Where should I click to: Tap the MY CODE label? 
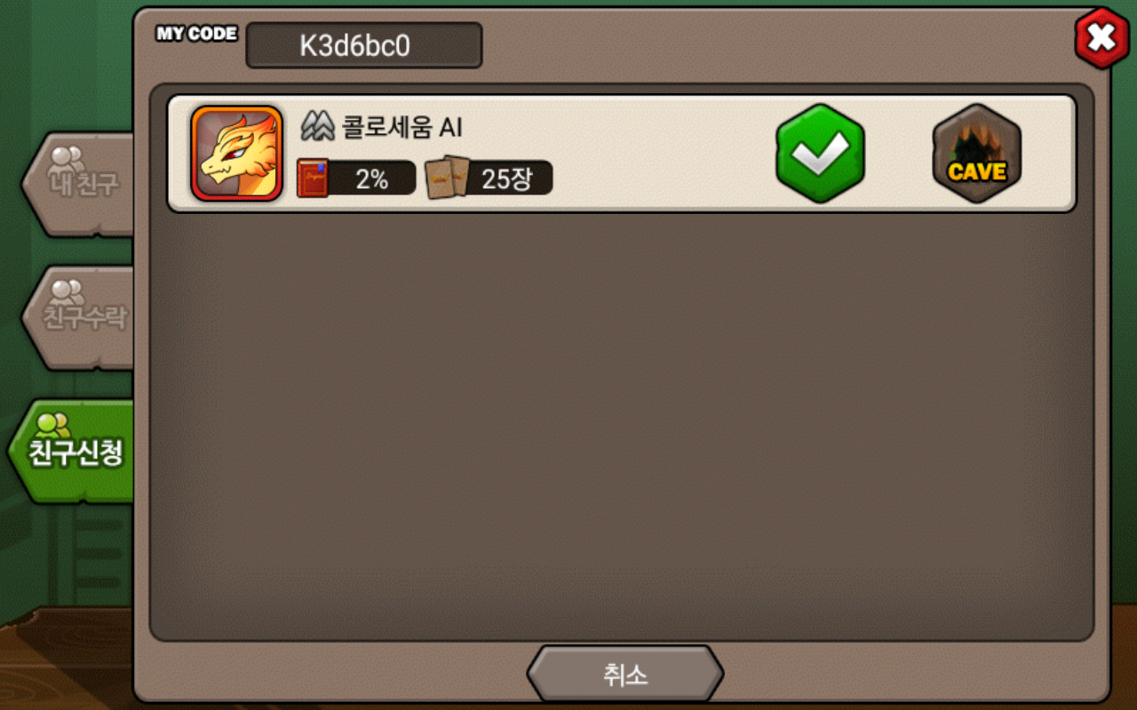196,34
